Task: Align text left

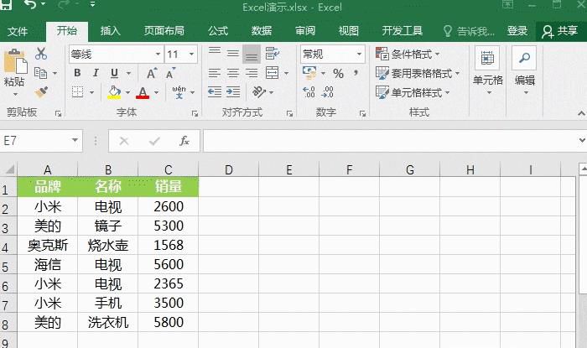Action: coord(214,73)
